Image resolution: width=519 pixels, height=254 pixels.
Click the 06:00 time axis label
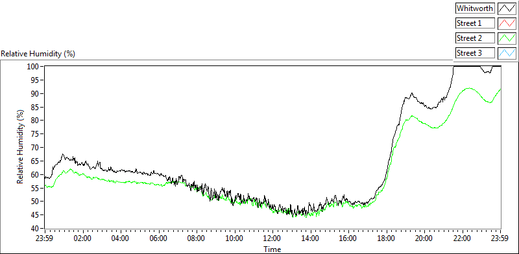click(x=159, y=238)
